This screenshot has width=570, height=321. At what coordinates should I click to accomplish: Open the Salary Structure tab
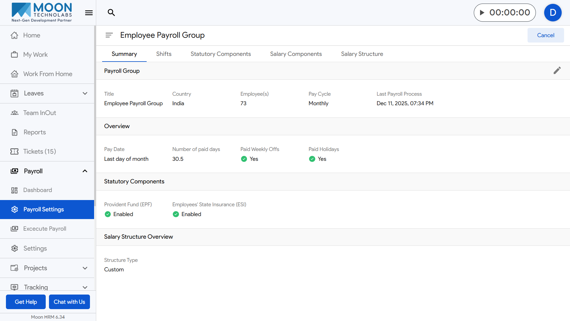362,54
